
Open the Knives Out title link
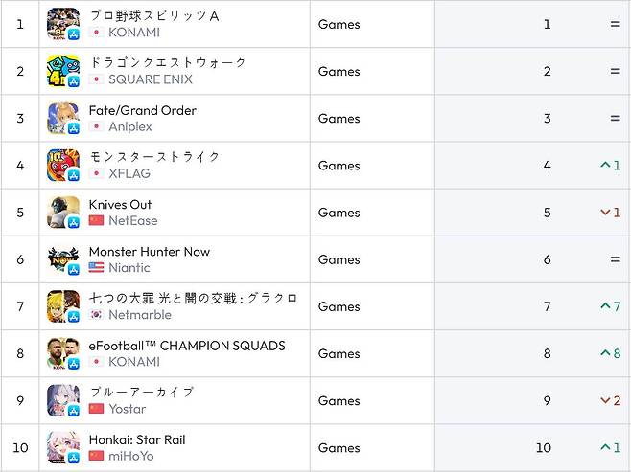[x=120, y=205]
